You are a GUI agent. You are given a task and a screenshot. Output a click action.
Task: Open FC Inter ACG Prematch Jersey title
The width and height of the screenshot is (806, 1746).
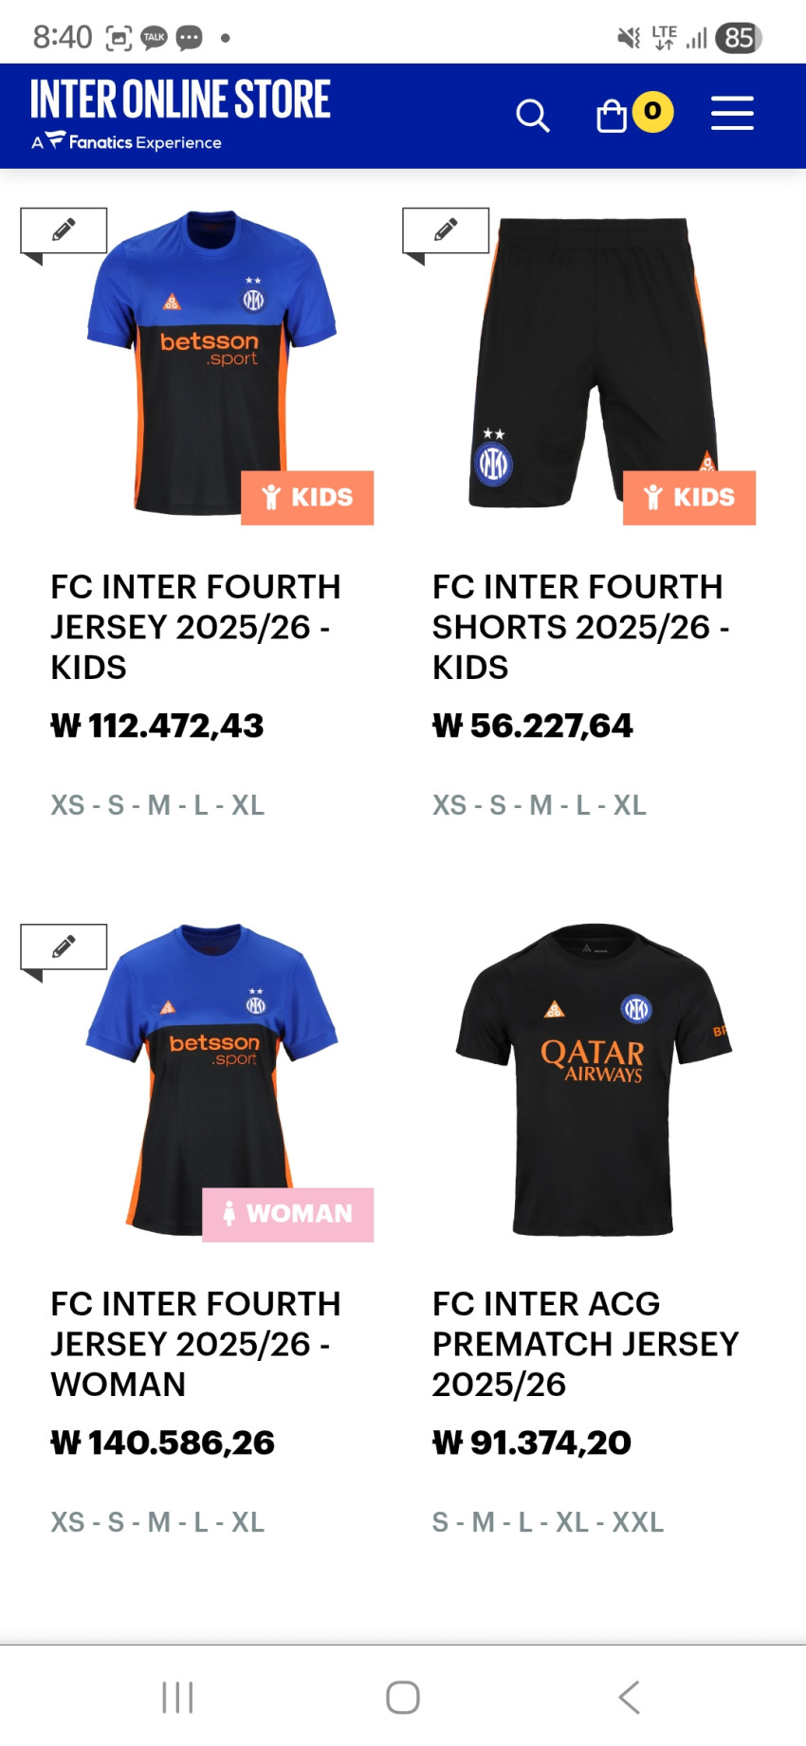pyautogui.click(x=585, y=1344)
